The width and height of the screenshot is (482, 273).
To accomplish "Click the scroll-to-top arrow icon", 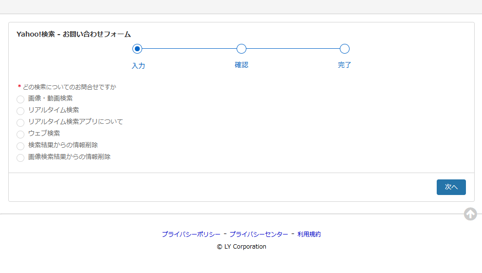I will 470,214.
